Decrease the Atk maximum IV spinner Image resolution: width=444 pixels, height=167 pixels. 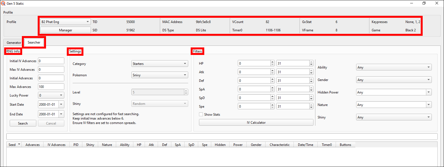(311, 74)
